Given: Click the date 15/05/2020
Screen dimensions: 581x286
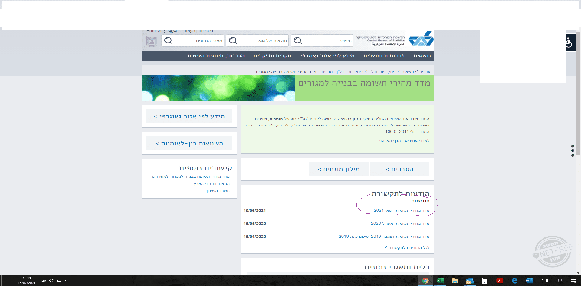Looking at the screenshot, I should [x=254, y=224].
